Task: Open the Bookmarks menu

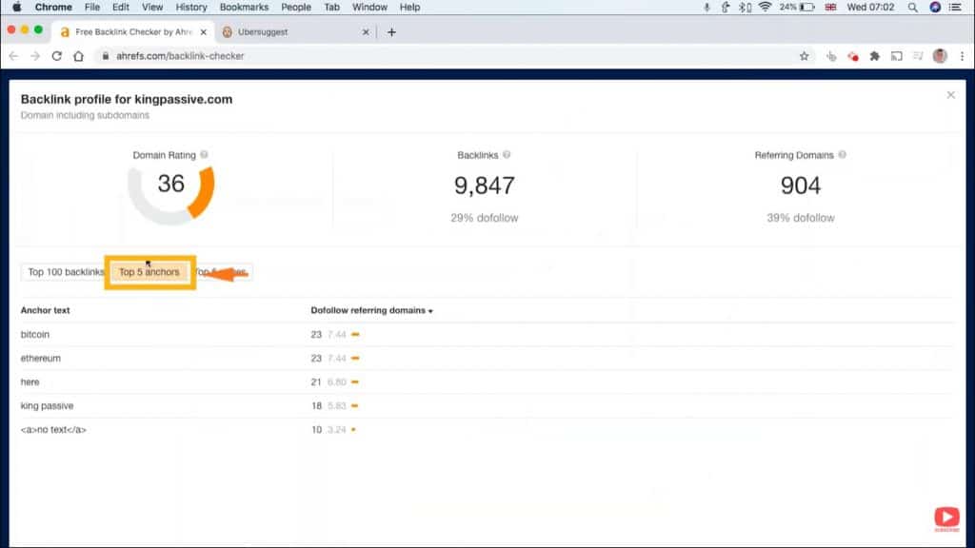Action: tap(244, 8)
